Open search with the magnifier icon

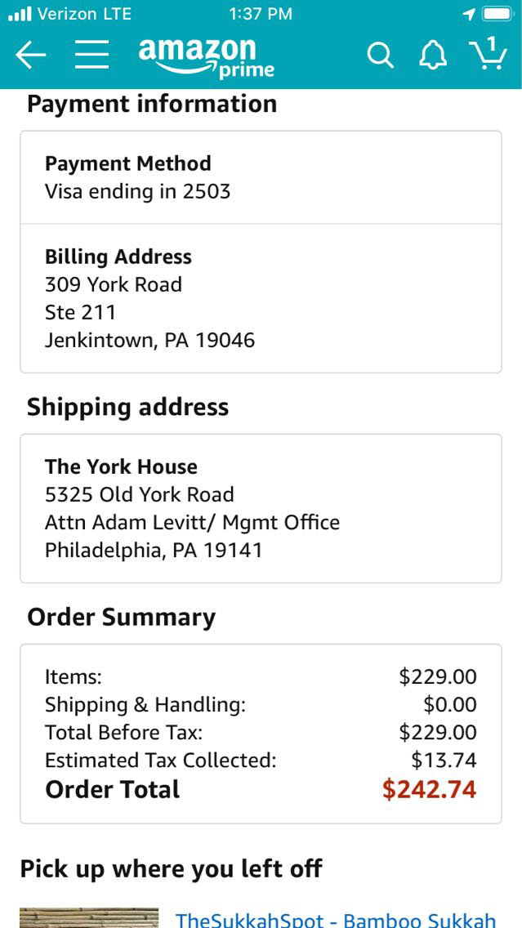(380, 56)
